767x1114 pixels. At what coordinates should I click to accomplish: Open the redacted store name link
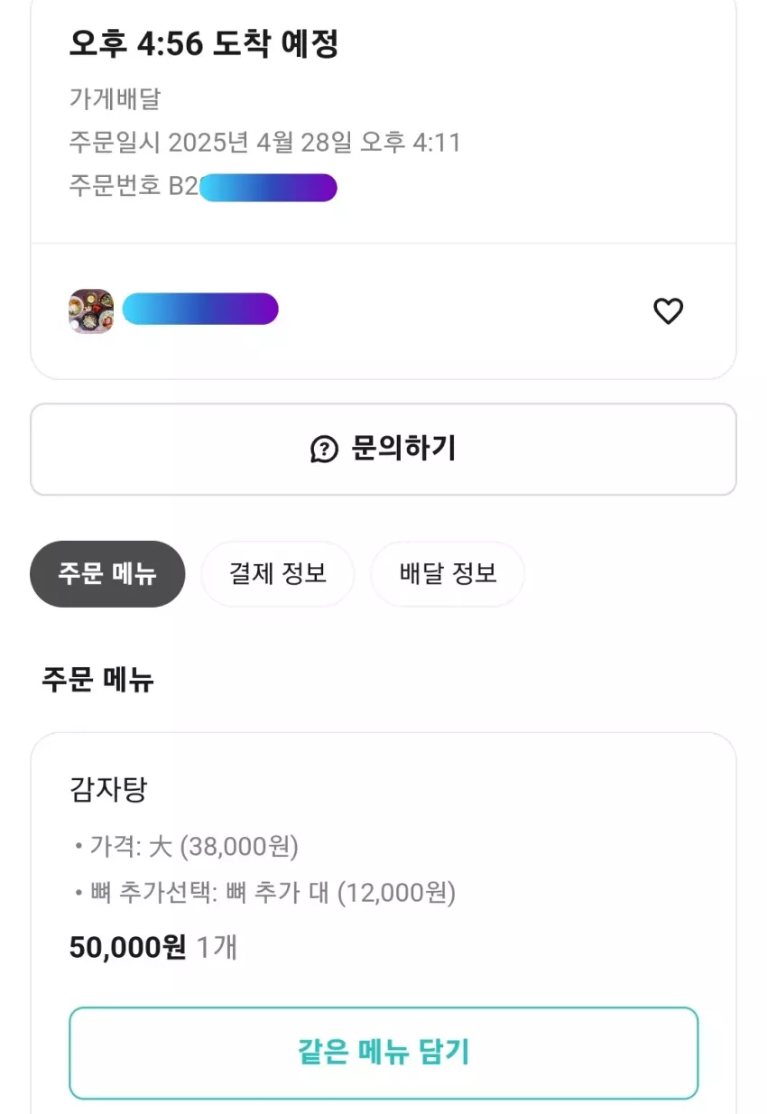click(x=200, y=310)
